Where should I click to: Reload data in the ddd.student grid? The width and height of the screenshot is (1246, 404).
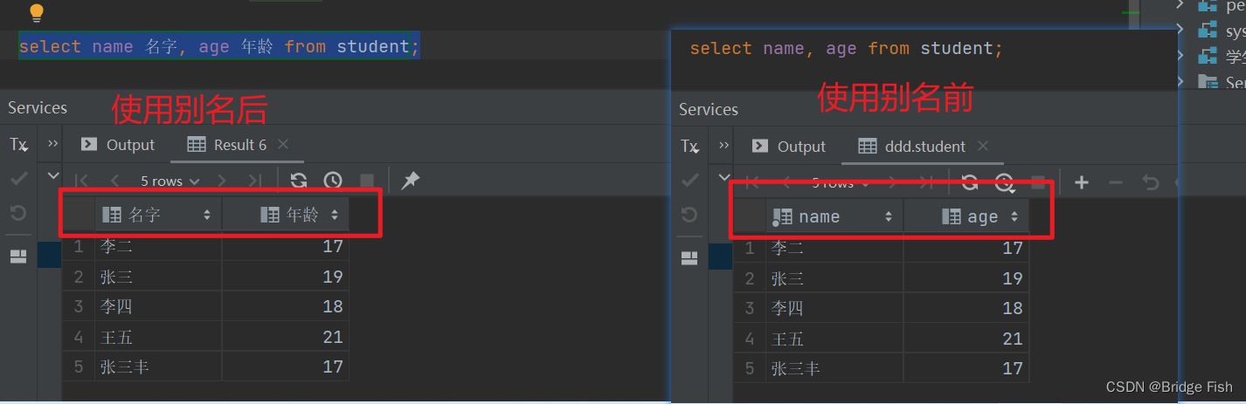tap(970, 182)
